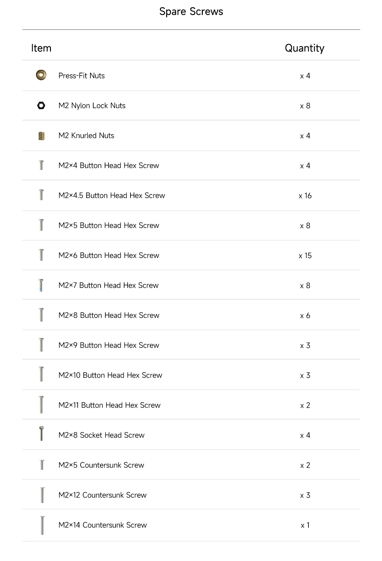Click the Press-Fit Nuts brass icon
Screen dimensions: 382x561
[41, 75]
